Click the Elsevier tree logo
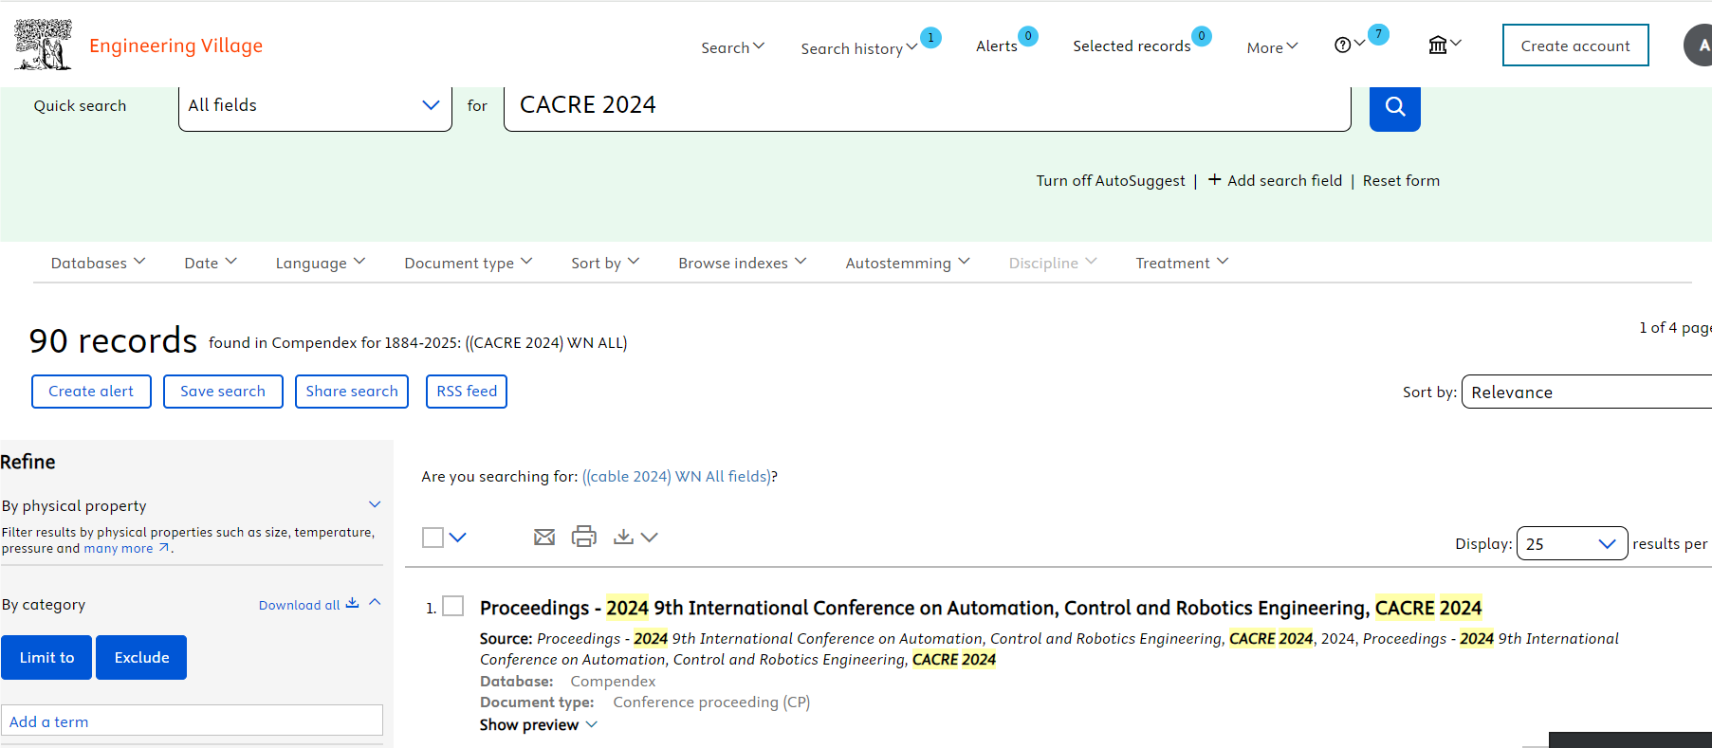 [x=43, y=45]
